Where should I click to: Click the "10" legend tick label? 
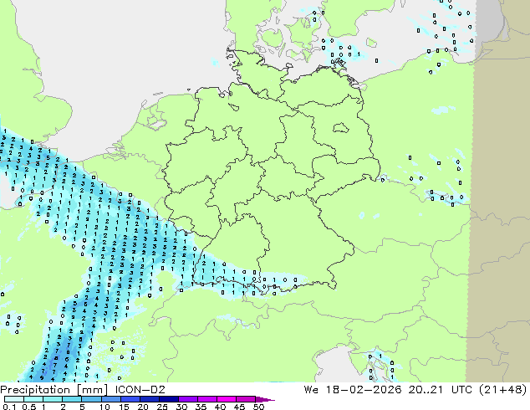click(104, 407)
